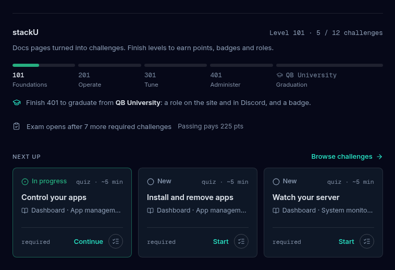
Task: Click the NEXT UP section label
Action: [27, 157]
